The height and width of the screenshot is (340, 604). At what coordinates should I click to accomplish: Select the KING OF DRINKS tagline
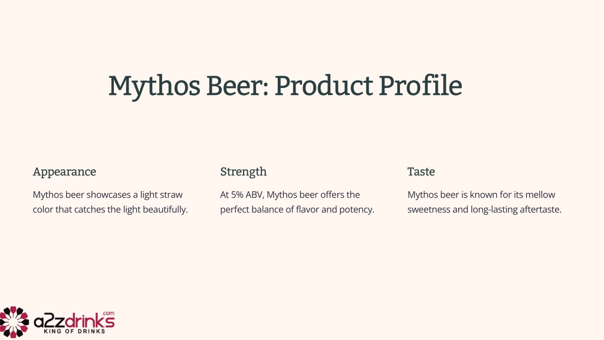(x=74, y=332)
